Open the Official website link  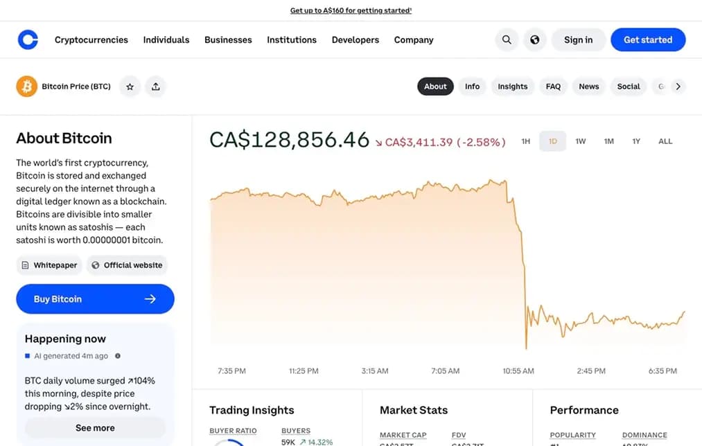click(127, 265)
